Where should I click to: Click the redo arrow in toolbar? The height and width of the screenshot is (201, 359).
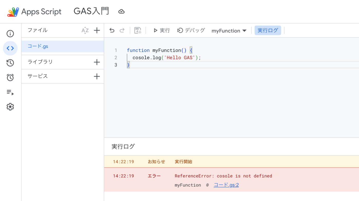click(122, 31)
